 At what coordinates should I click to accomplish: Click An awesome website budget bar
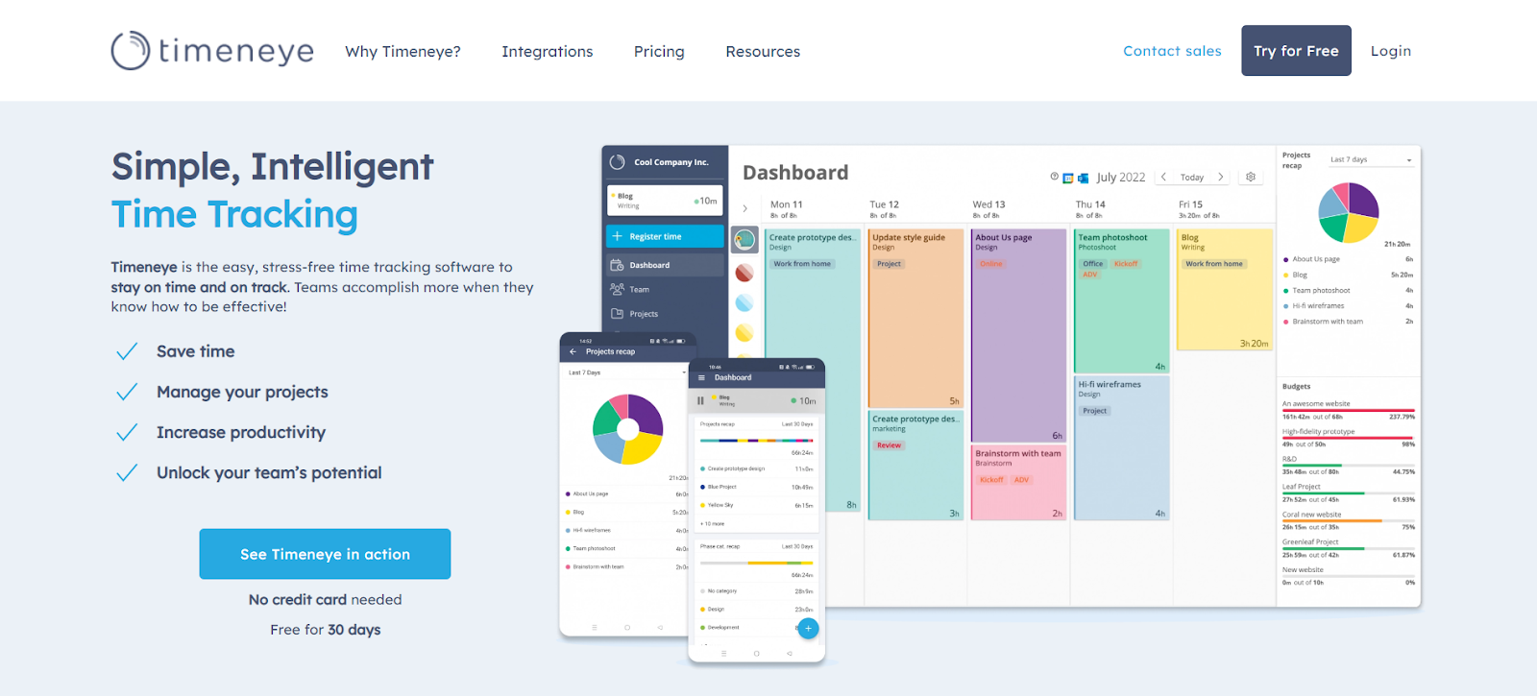pyautogui.click(x=1348, y=410)
